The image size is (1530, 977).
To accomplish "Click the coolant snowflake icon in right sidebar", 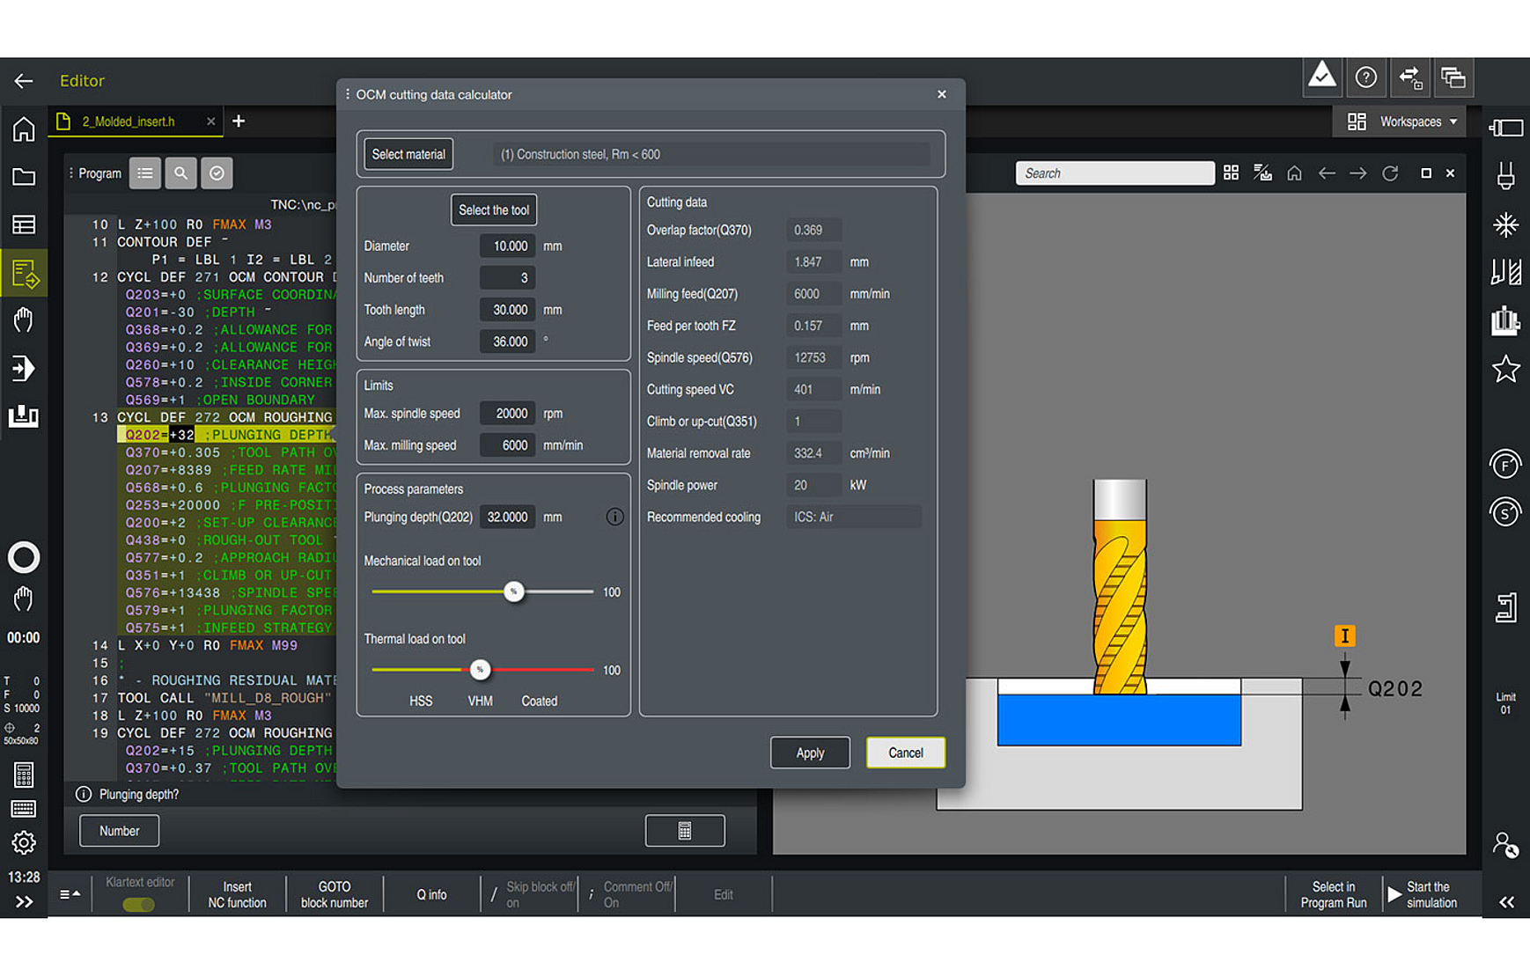I will pos(1505,224).
